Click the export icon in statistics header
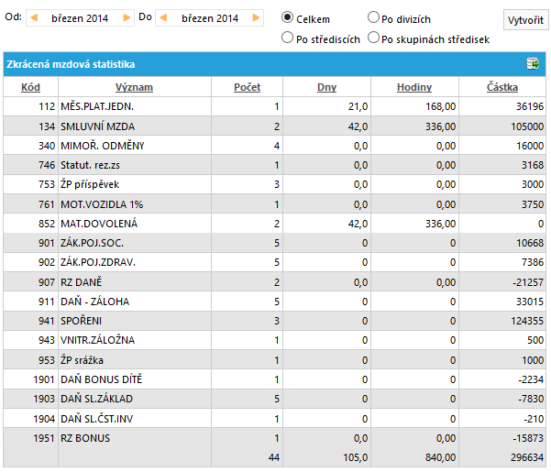551x472 pixels. pyautogui.click(x=533, y=64)
